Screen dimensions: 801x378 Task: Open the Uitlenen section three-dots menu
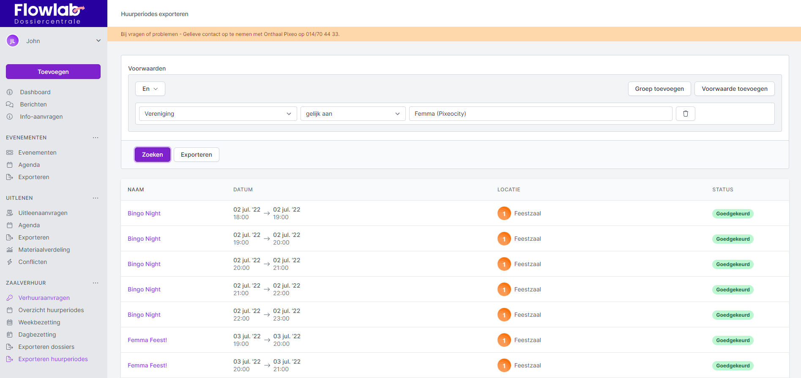coord(96,198)
